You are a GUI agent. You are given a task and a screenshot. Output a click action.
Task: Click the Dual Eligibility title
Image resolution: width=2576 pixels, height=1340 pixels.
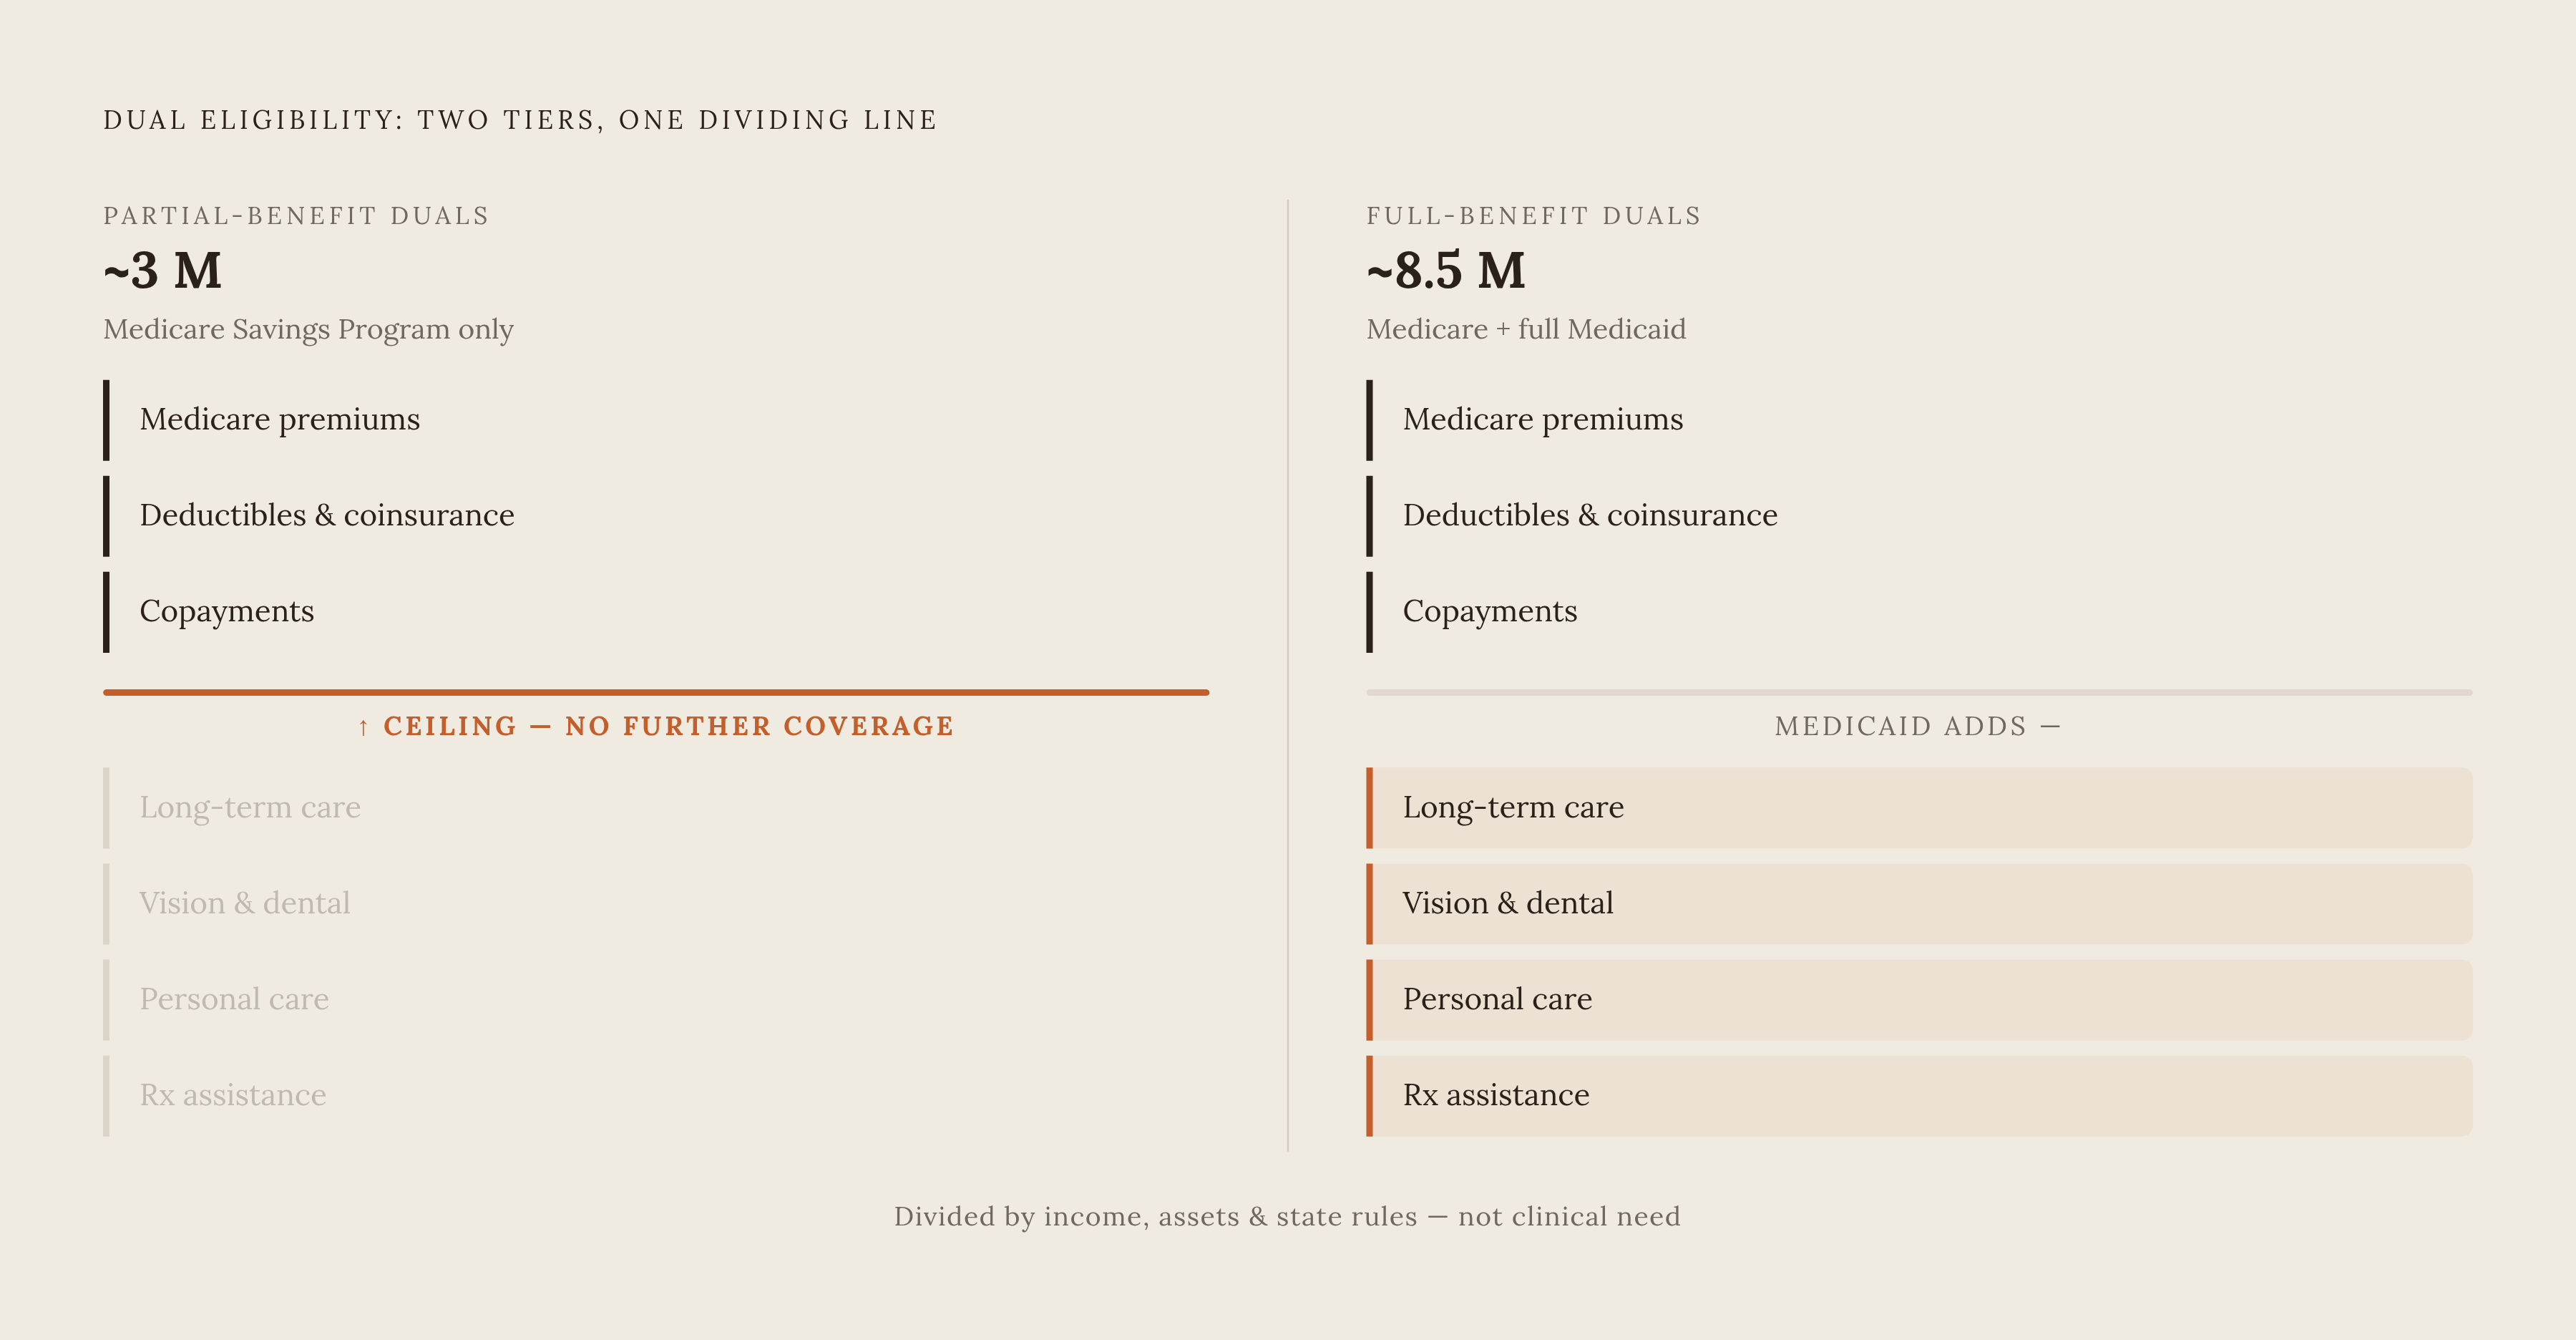521,120
